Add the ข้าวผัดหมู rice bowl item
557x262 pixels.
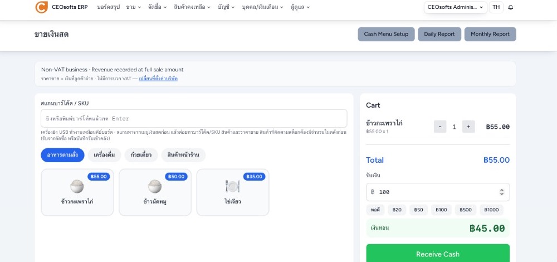(x=155, y=192)
